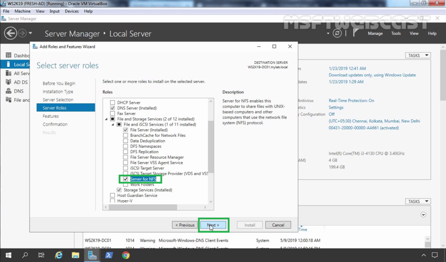Collapse File and iSCSI Services node
The width and height of the screenshot is (446, 262).
pos(113,125)
